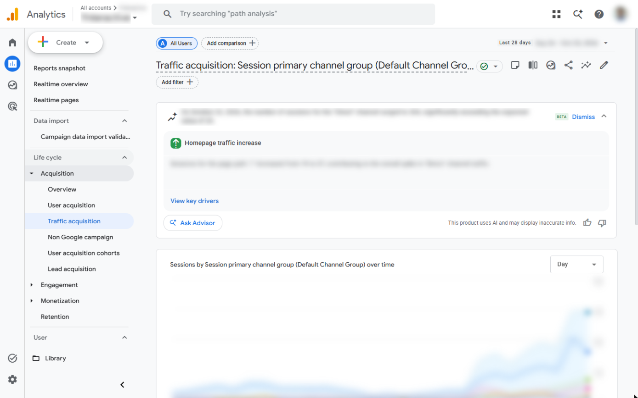Image resolution: width=638 pixels, height=398 pixels.
Task: Select the Reports icon in left rail
Action: (x=12, y=64)
